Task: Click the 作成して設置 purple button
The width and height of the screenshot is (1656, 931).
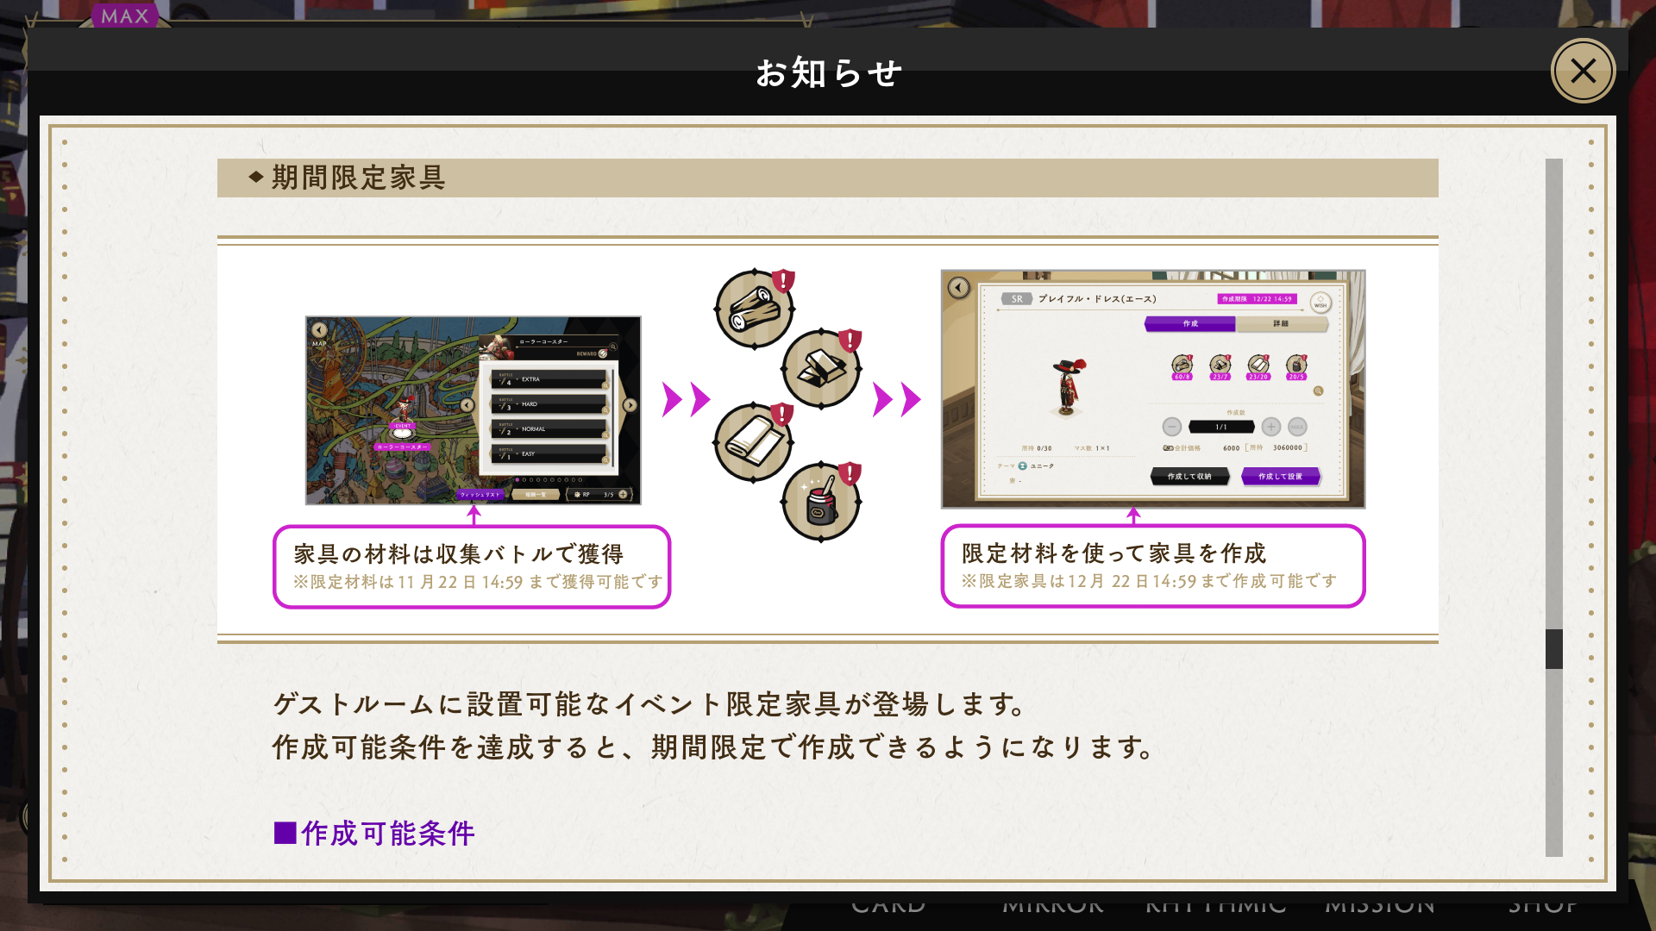Action: 1281,477
